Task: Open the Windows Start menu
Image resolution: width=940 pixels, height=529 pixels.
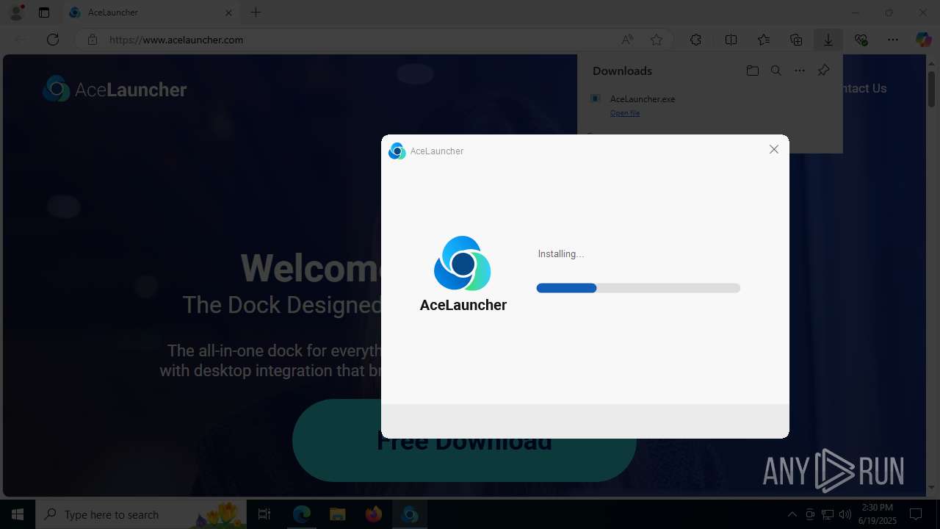Action: pyautogui.click(x=18, y=514)
